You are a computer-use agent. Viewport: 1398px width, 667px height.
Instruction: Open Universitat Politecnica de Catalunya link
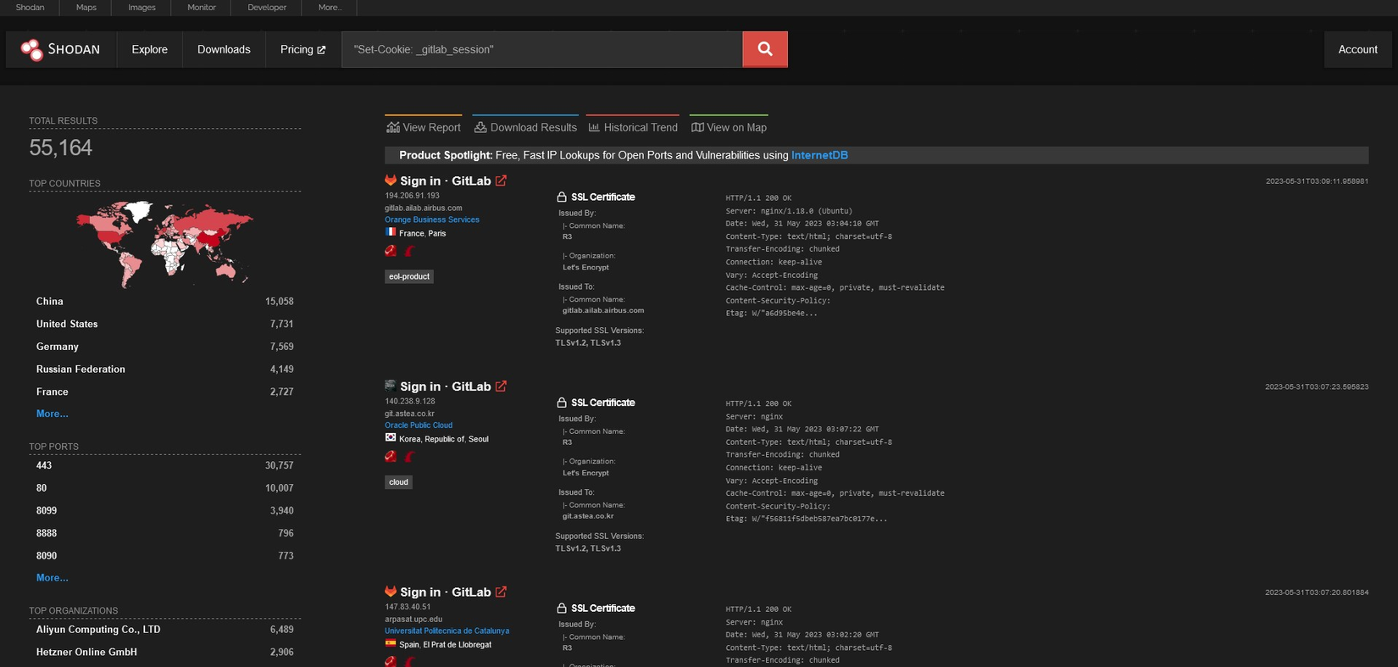pos(447,631)
